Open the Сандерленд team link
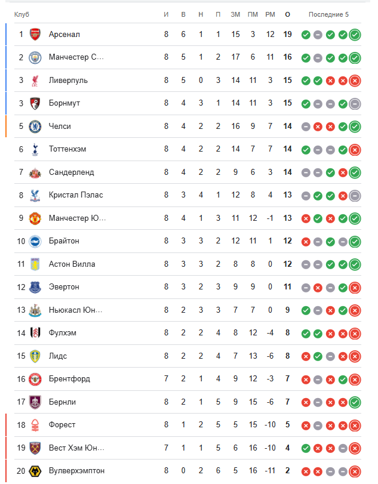This screenshot has height=484, width=378. point(72,172)
